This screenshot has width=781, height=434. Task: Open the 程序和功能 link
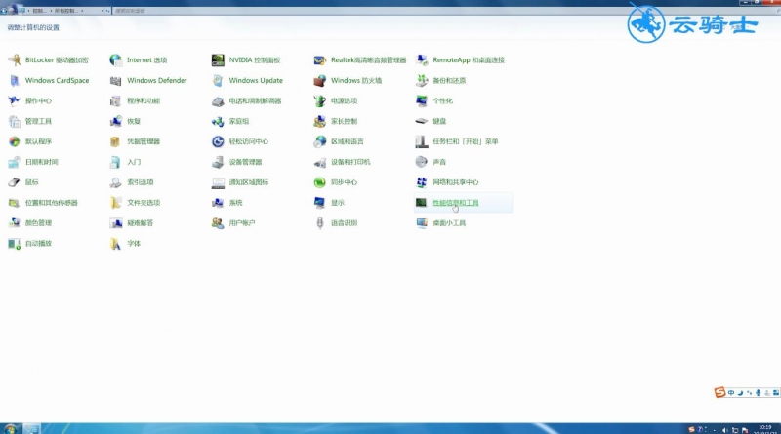click(144, 101)
